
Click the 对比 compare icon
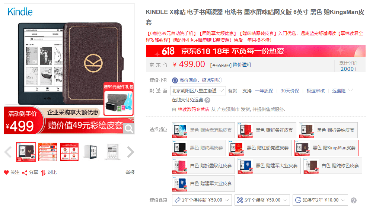pyautogui.click(x=43, y=173)
